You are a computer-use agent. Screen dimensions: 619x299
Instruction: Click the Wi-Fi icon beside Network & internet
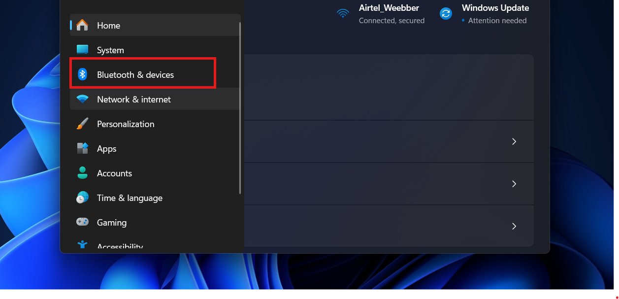82,99
